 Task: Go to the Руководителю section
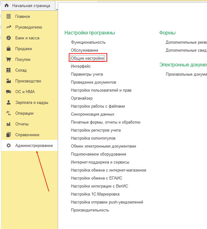29,27
